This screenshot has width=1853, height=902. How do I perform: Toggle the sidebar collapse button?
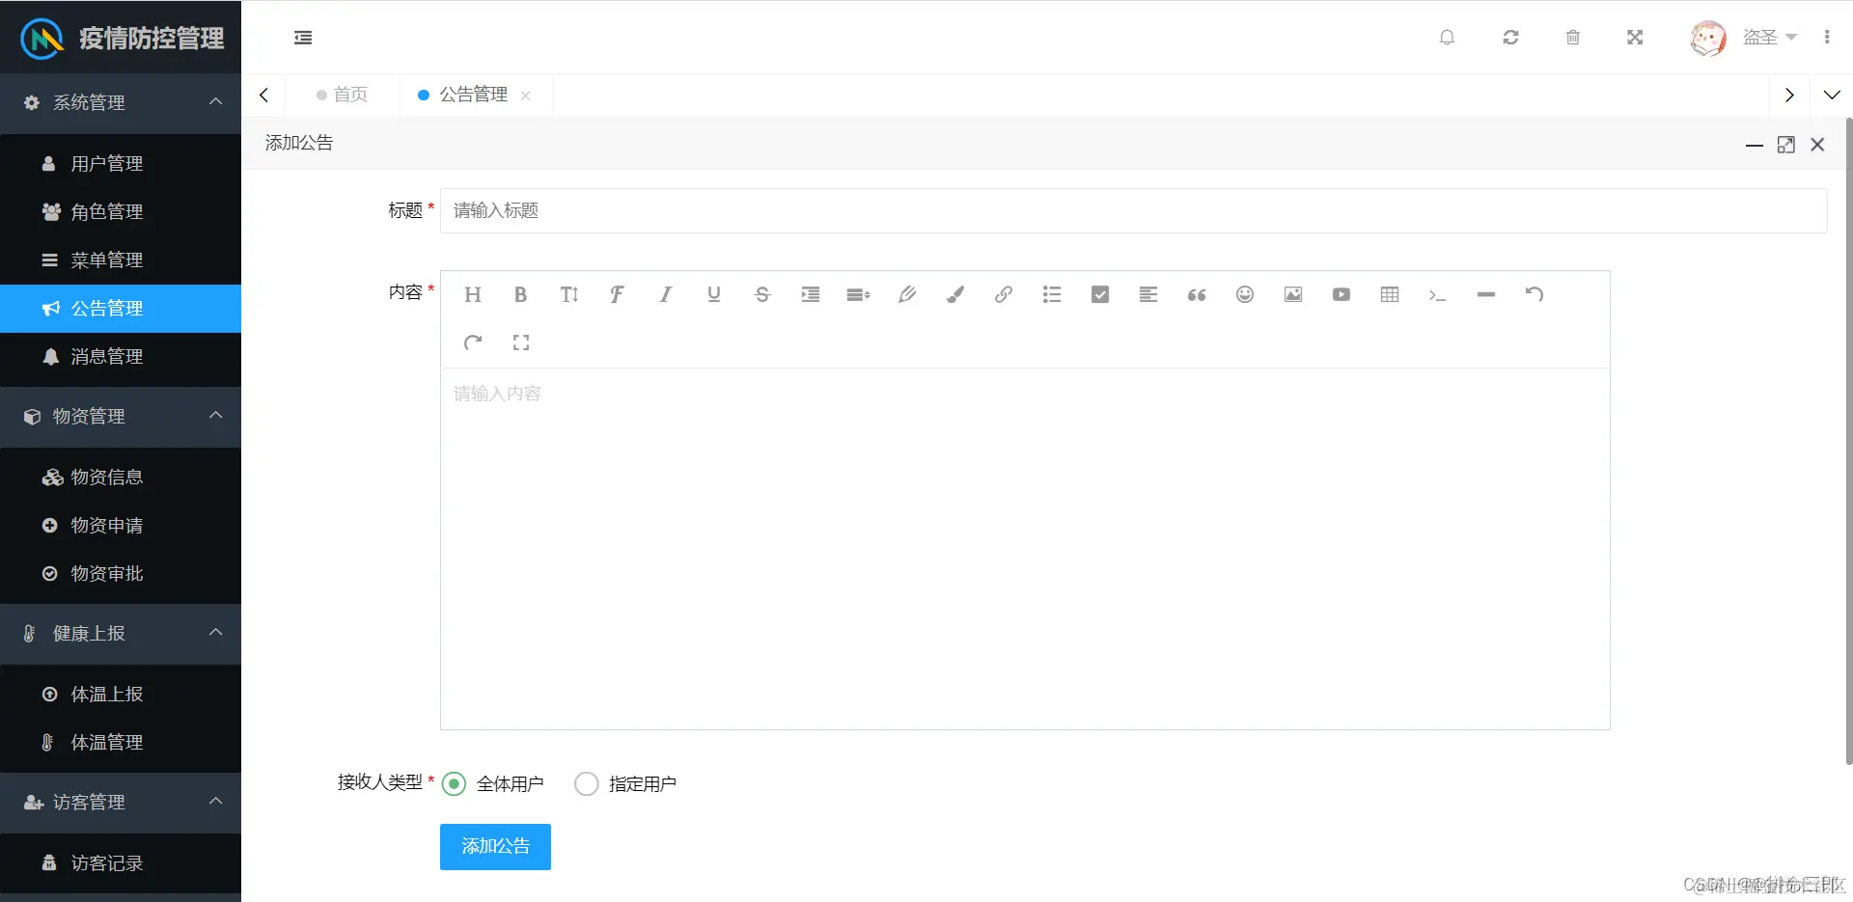point(303,38)
